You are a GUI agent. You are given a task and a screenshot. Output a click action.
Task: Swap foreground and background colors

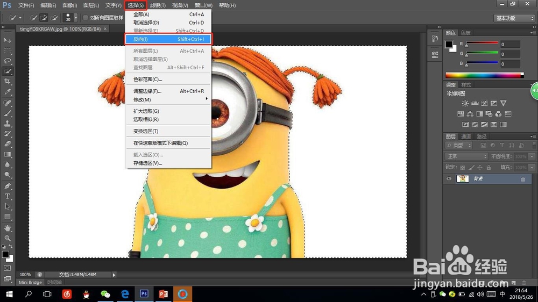click(11, 247)
